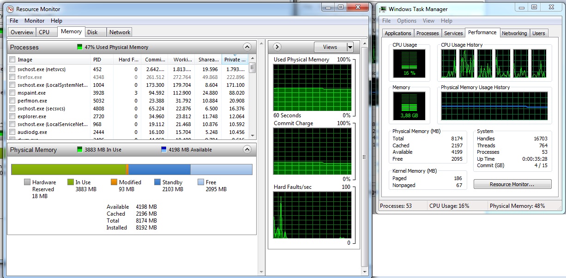The image size is (566, 278).
Task: Click the process list vertical scrollbar down arrow
Action: 252,135
